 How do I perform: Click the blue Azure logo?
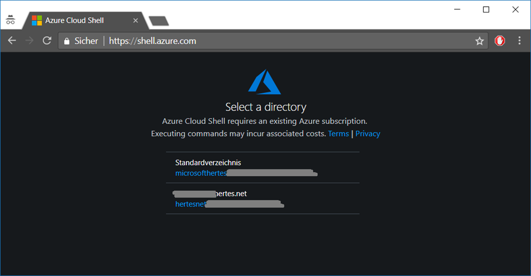point(265,82)
